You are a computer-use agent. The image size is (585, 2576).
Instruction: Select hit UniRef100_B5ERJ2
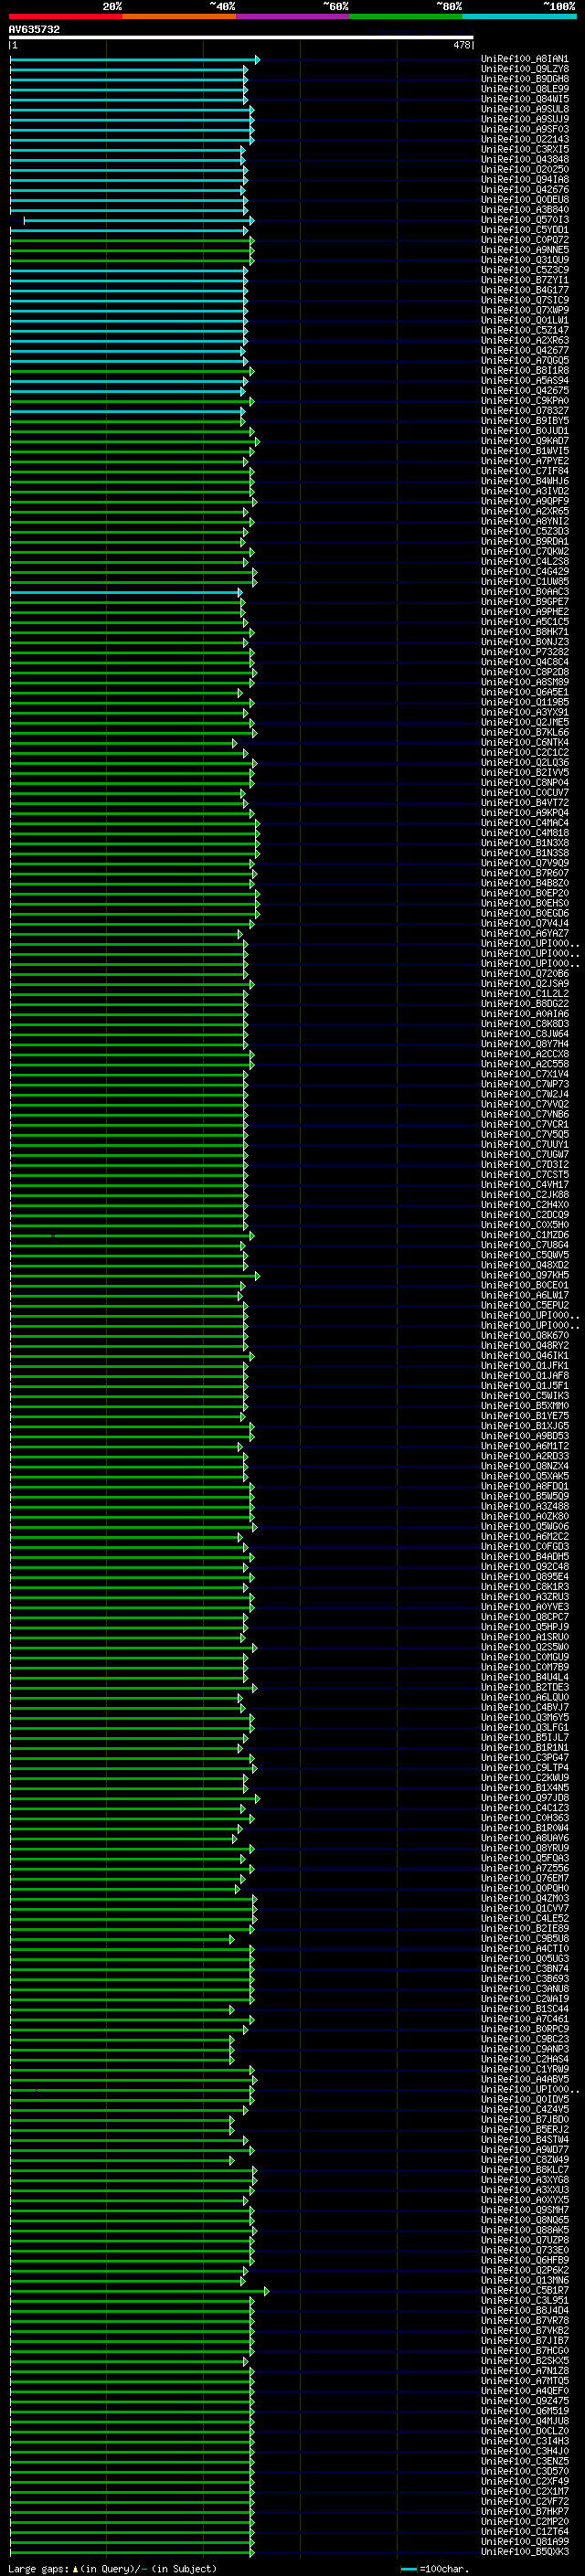click(525, 2129)
